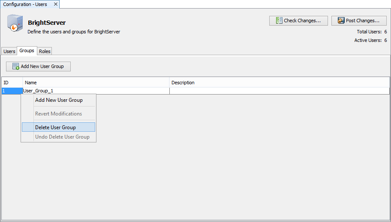This screenshot has width=391, height=222.
Task: Close the Configuration - Users tab
Action: point(55,4)
